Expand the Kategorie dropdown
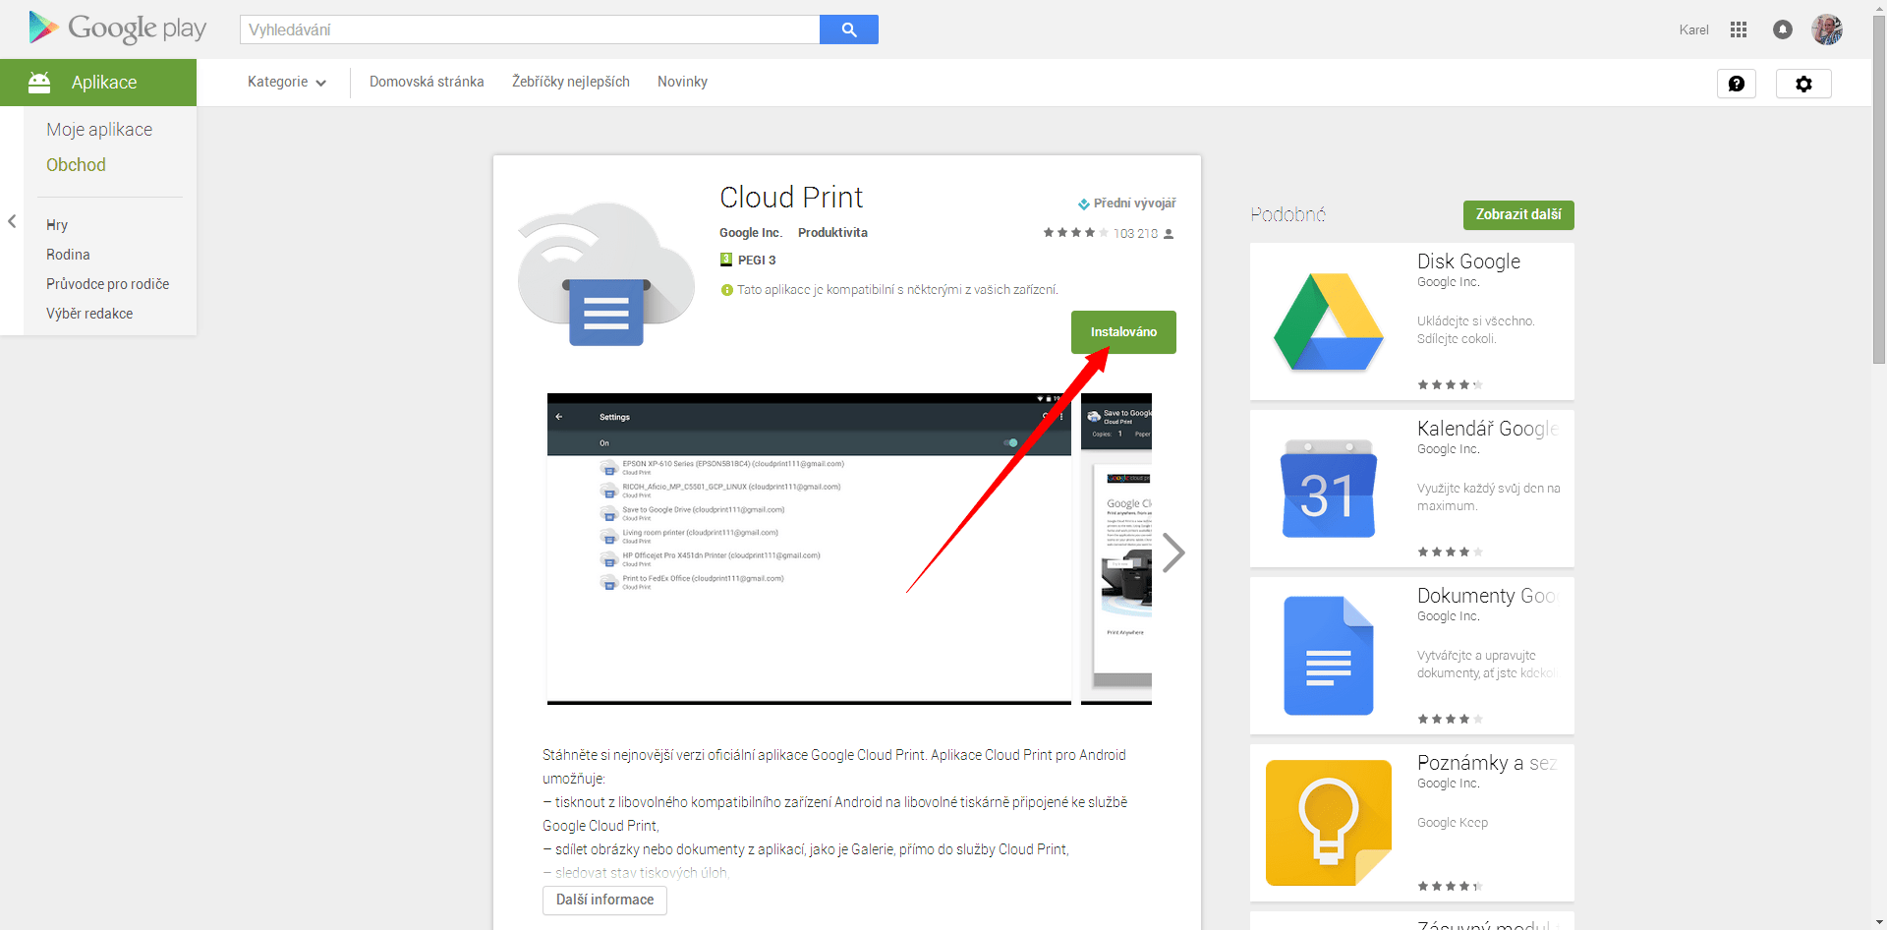 point(286,82)
